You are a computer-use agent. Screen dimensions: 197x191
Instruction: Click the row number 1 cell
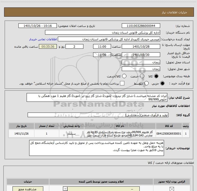coord(186,134)
